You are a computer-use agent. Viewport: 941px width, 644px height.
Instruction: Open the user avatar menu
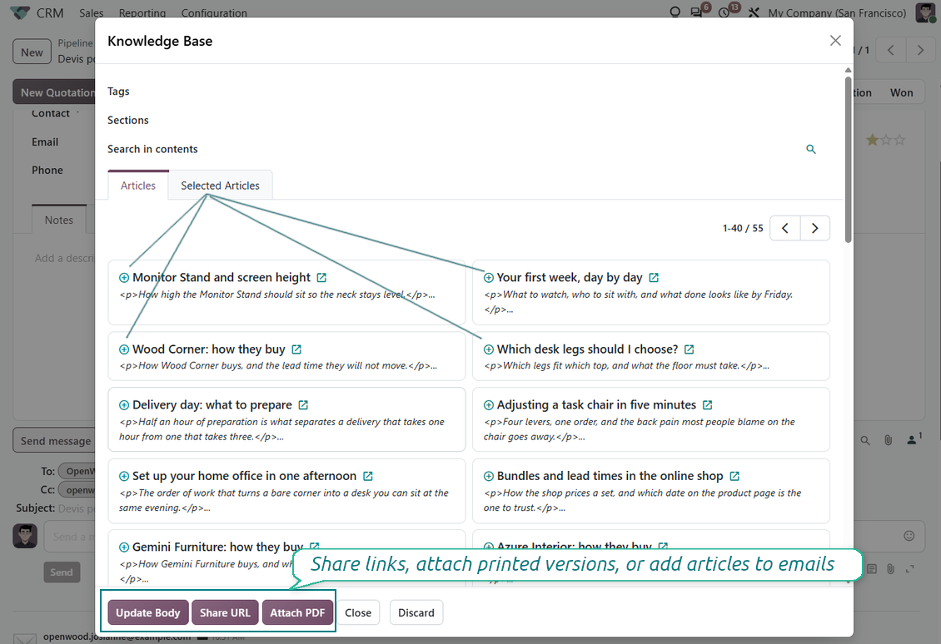pyautogui.click(x=925, y=12)
